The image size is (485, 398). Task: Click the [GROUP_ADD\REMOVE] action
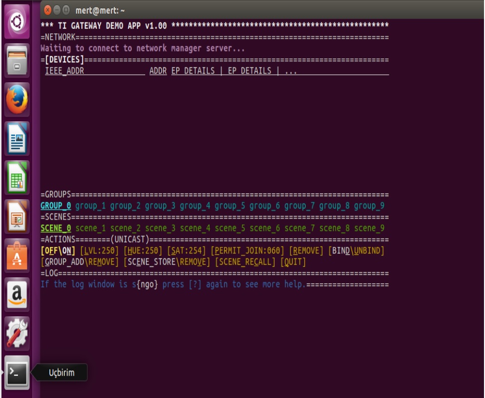coord(79,262)
